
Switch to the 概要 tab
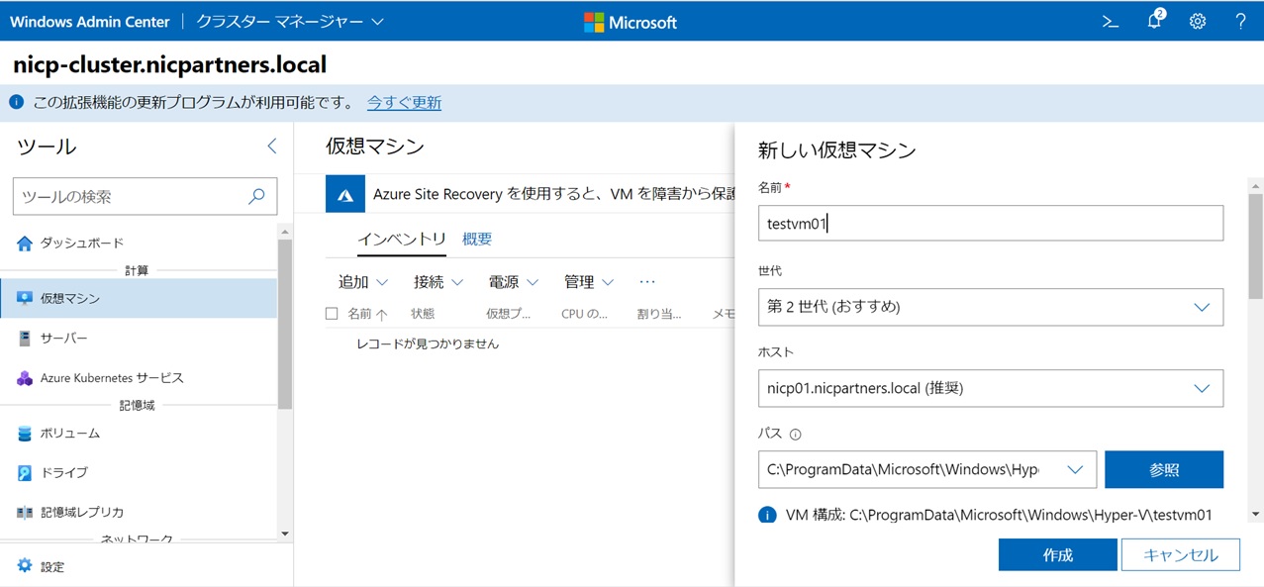[x=477, y=239]
